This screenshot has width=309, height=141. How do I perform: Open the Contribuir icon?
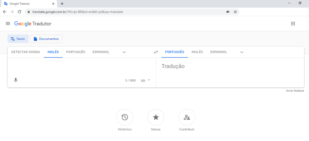186,118
